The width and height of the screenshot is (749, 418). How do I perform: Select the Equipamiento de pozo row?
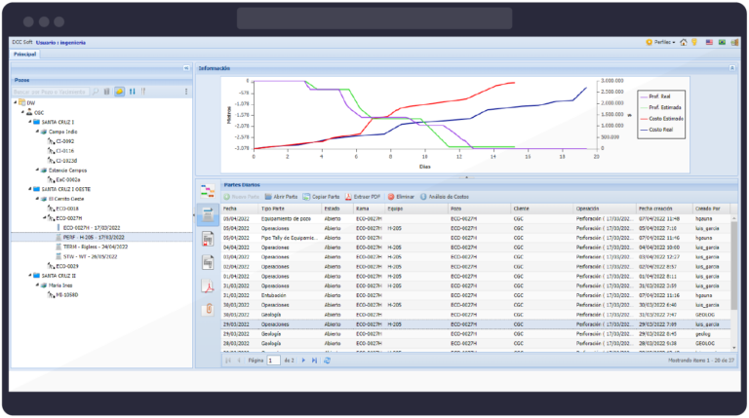tap(476, 218)
